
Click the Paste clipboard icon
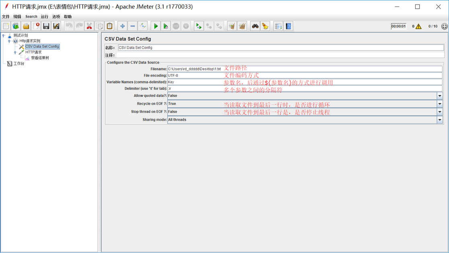[109, 26]
